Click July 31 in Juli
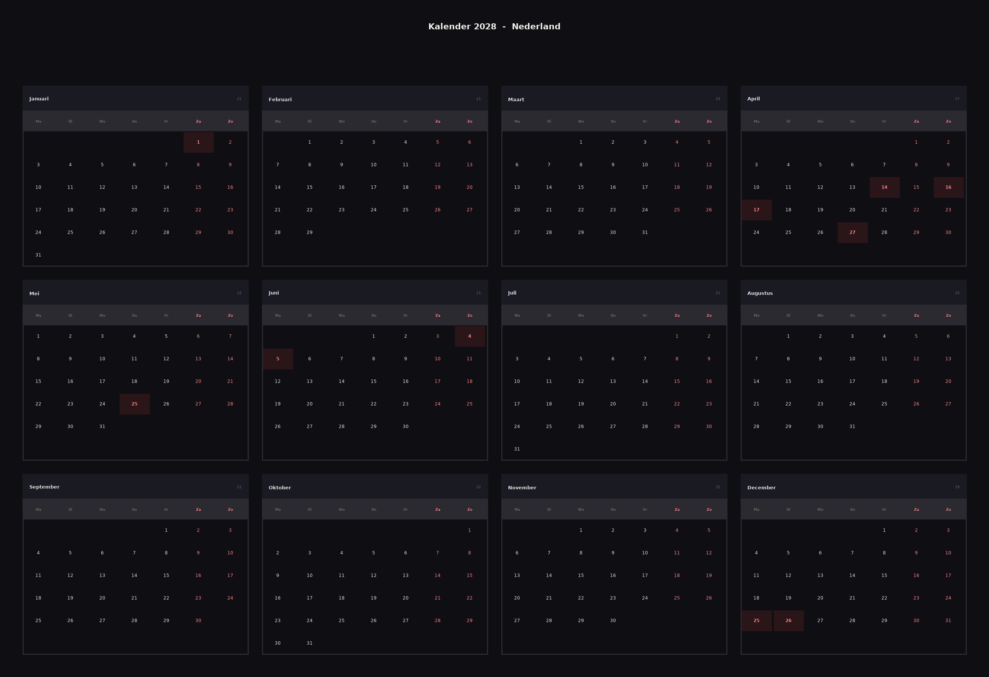989x677 pixels. tap(517, 449)
